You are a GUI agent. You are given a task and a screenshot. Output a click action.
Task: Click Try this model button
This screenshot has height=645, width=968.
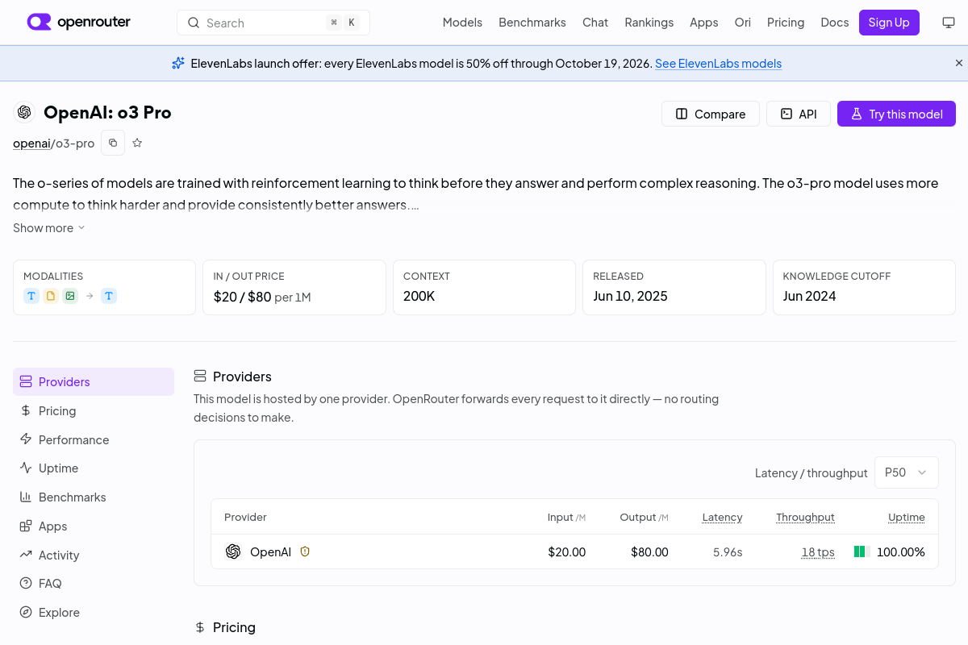pos(896,114)
